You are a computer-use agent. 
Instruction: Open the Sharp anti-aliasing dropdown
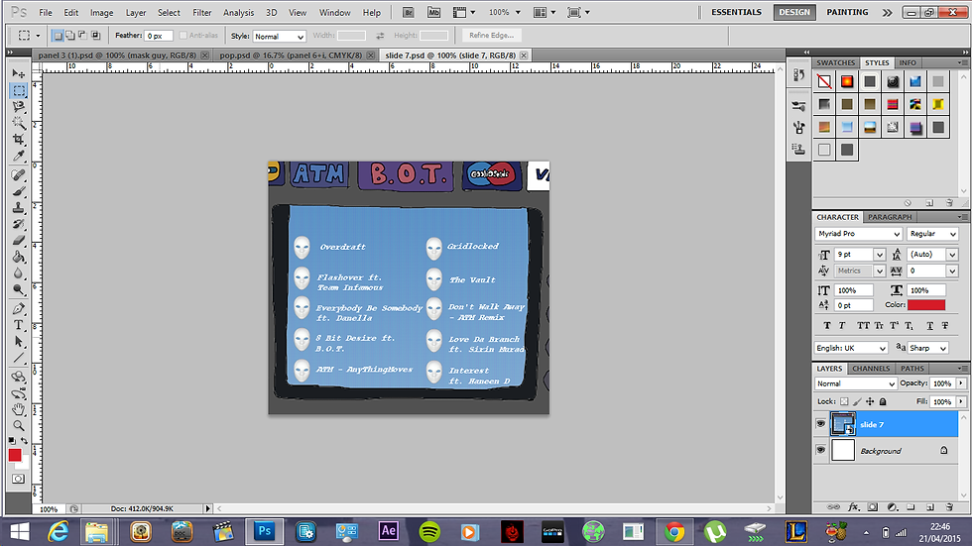[x=928, y=348]
